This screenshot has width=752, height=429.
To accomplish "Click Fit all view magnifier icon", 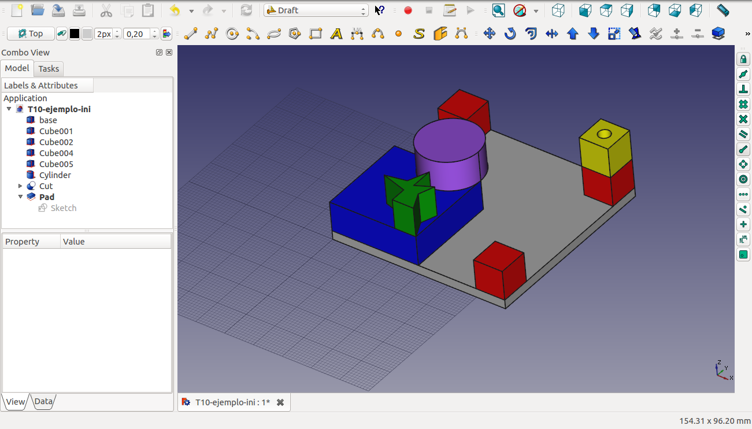I will pos(498,10).
